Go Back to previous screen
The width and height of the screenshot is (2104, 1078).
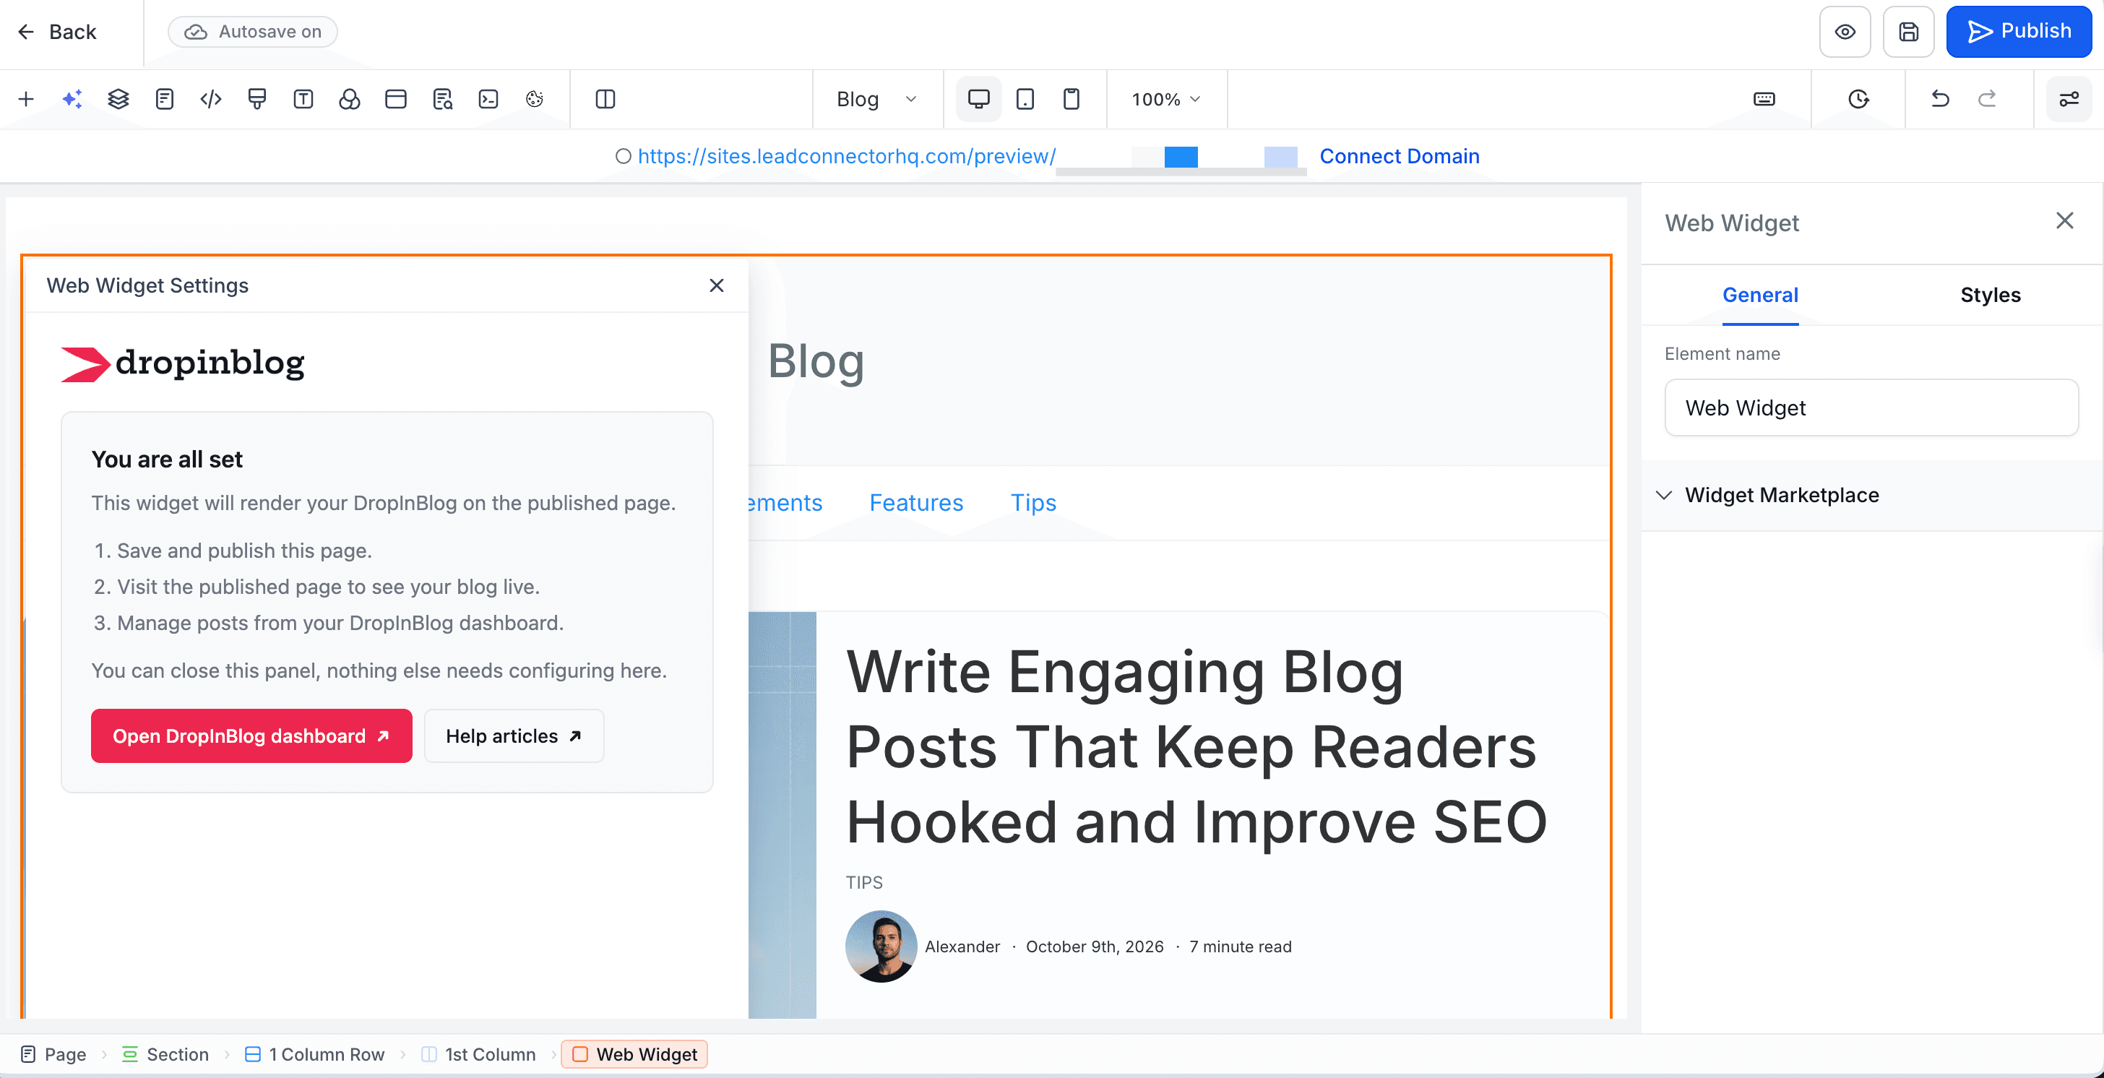pos(57,32)
